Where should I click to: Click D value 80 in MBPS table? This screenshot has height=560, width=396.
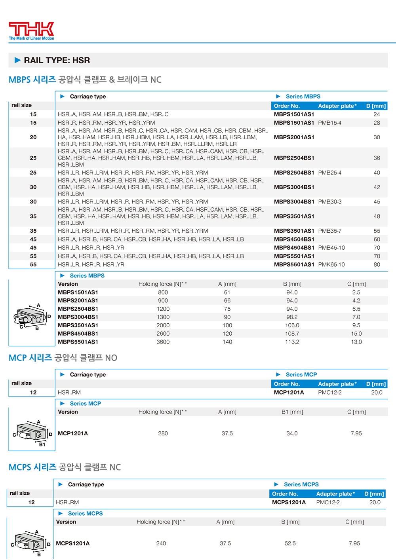point(377,265)
